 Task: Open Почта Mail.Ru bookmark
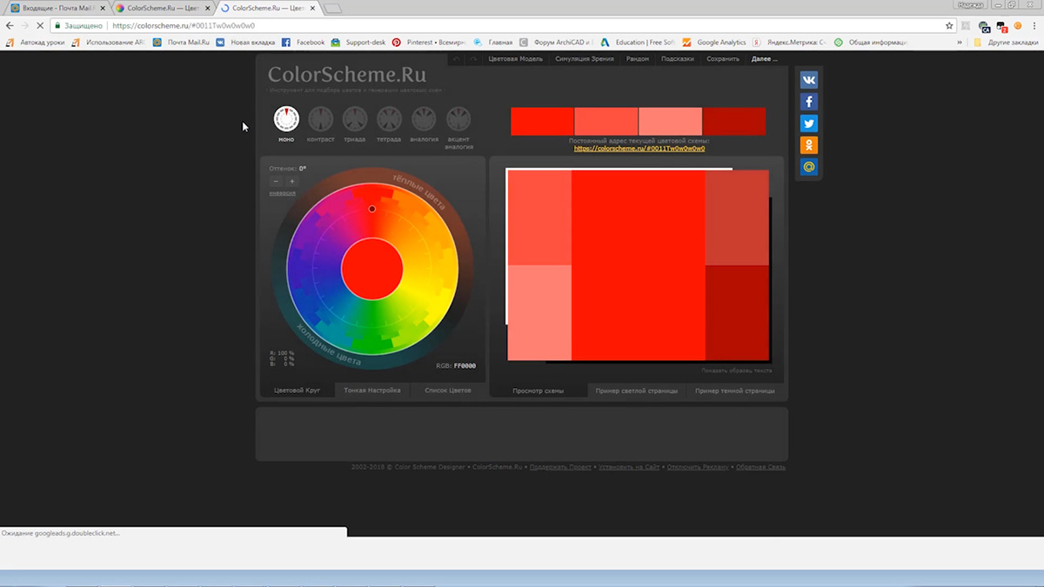pyautogui.click(x=181, y=42)
